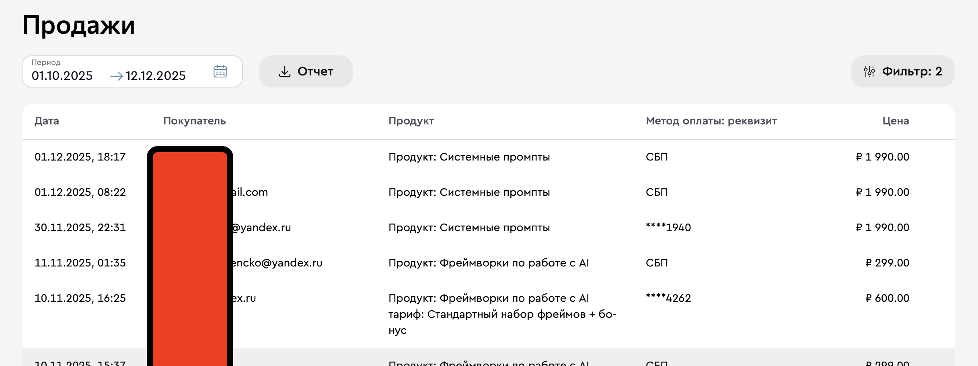Click the sliders icon beside Фильтр
Viewport: 978px width, 366px height.
click(869, 71)
